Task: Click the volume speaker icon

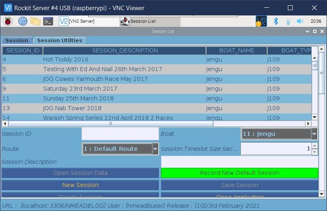Action: coord(300,22)
